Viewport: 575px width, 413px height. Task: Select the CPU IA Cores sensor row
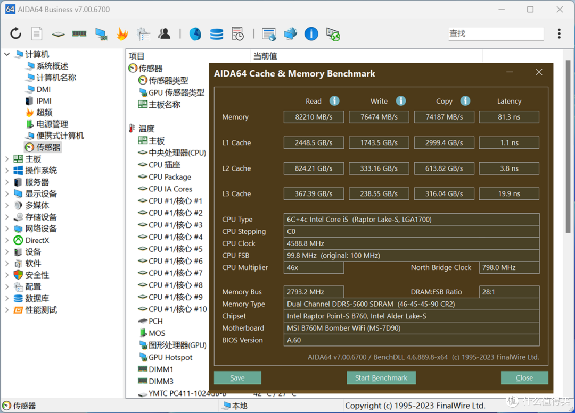point(170,189)
